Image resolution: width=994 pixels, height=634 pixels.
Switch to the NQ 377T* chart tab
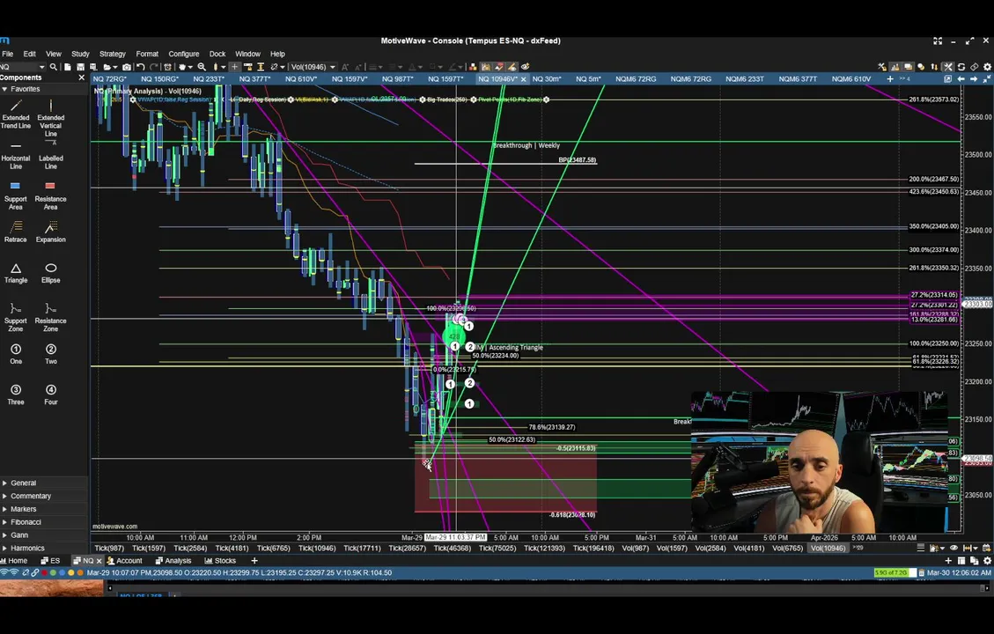tap(254, 79)
